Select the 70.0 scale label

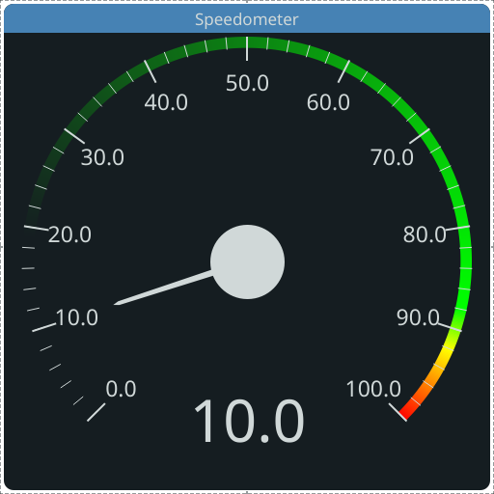point(393,157)
